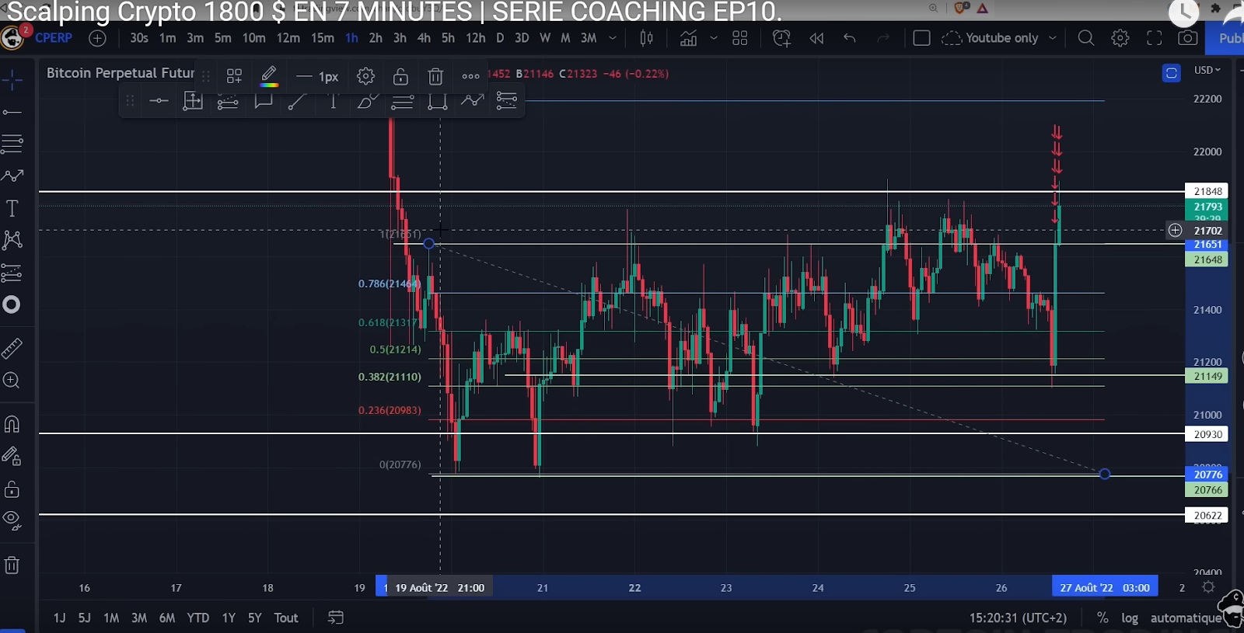The width and height of the screenshot is (1244, 633).
Task: Toggle percent scale at bottom right
Action: (1102, 617)
